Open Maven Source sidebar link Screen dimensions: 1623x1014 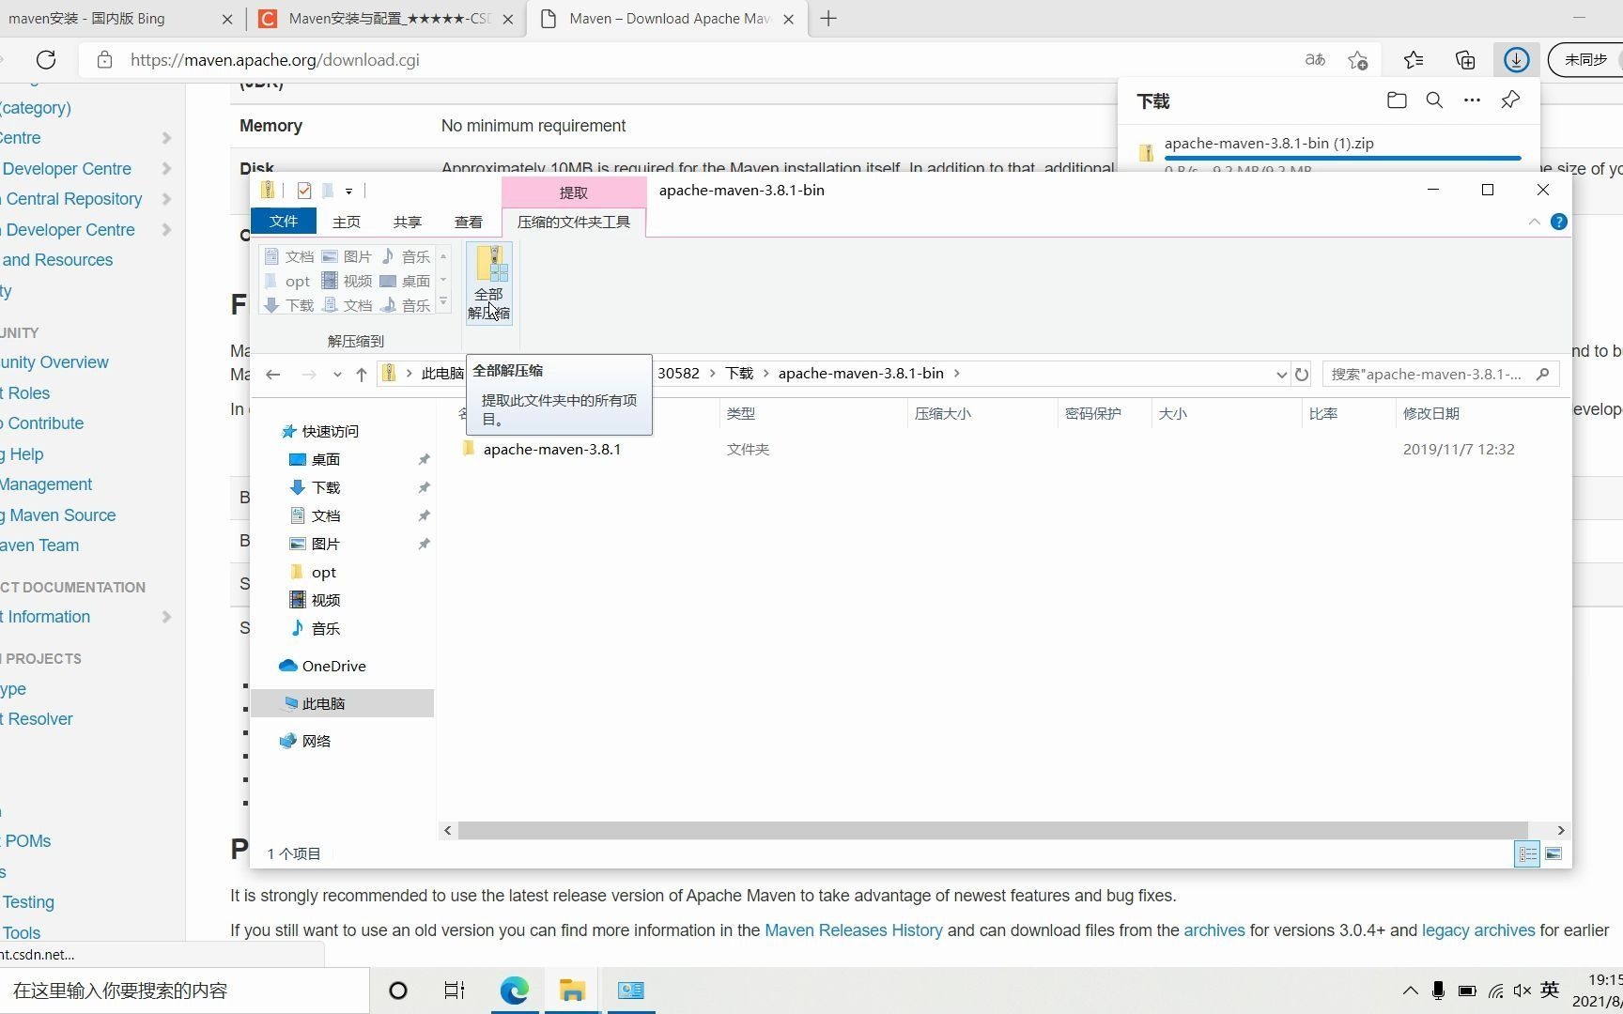(x=58, y=515)
